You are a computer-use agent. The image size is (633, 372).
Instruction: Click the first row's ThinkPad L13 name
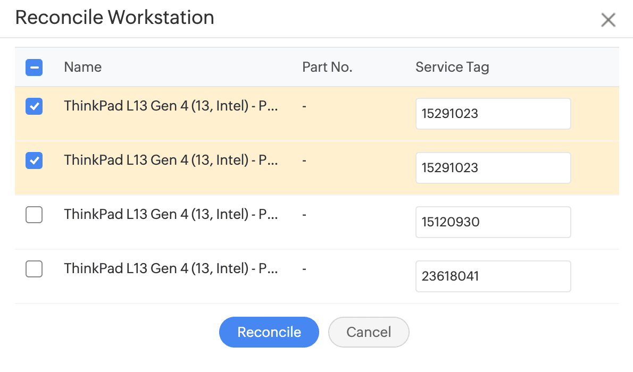171,106
